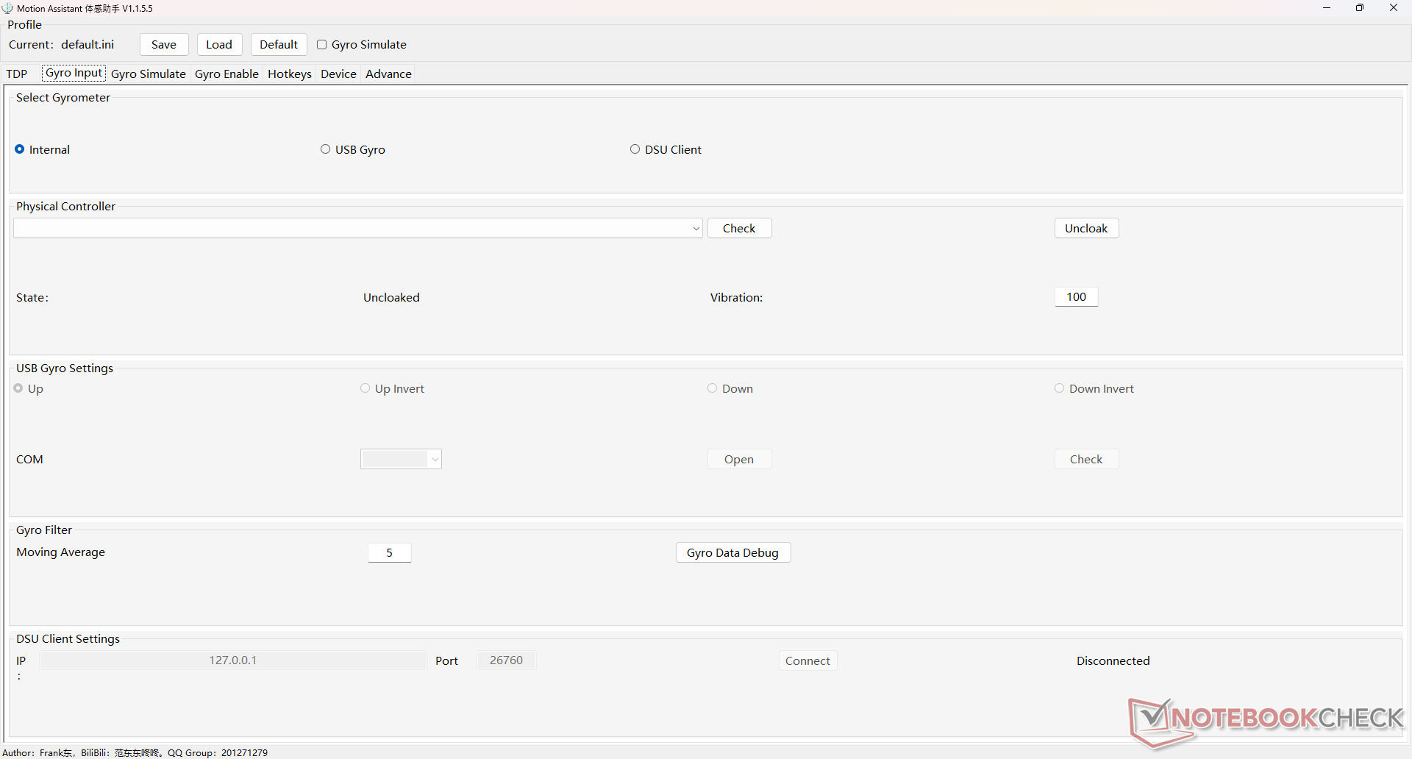The width and height of the screenshot is (1412, 759).
Task: Choose DSU Client as gyrometer
Action: 635,149
